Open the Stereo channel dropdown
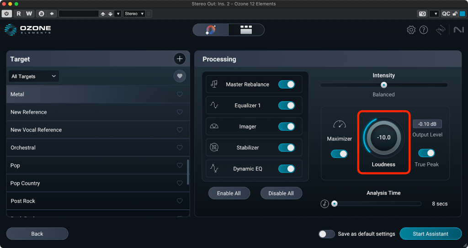468x248 pixels. pyautogui.click(x=134, y=14)
